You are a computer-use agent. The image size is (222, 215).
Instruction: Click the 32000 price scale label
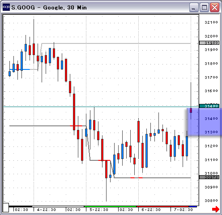(x=211, y=36)
